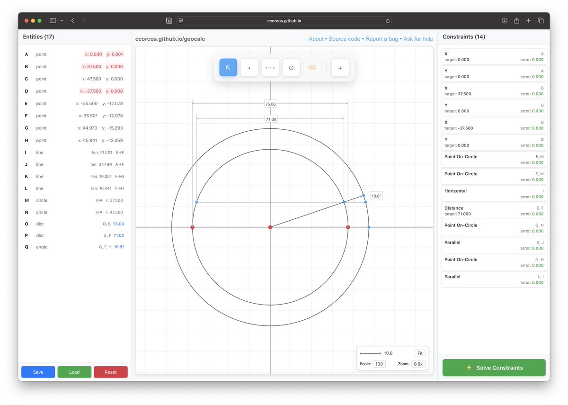Screen dimensions: 568x405
Task: Select the Horizontal constraint for I
Action: (x=494, y=194)
